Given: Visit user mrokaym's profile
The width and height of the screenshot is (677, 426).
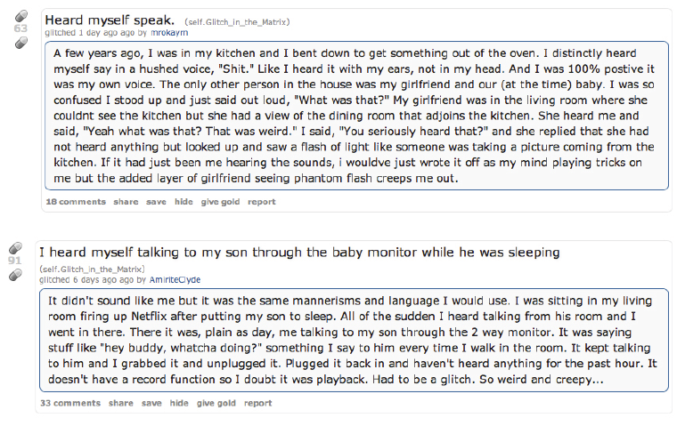Looking at the screenshot, I should pos(169,33).
